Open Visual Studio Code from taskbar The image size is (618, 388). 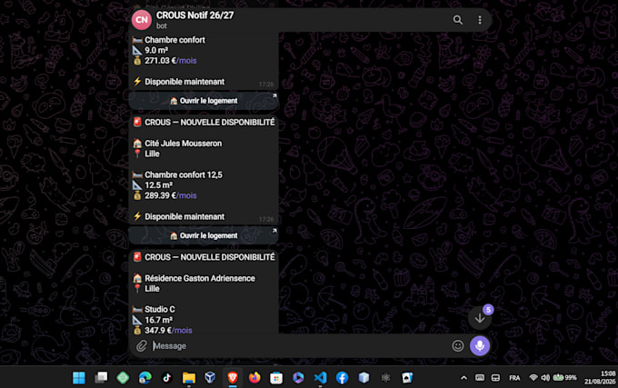[x=320, y=378]
